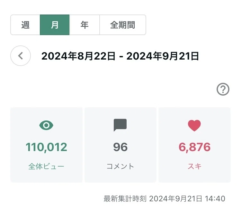Click the green eye views icon
The height and width of the screenshot is (209, 241).
click(46, 125)
